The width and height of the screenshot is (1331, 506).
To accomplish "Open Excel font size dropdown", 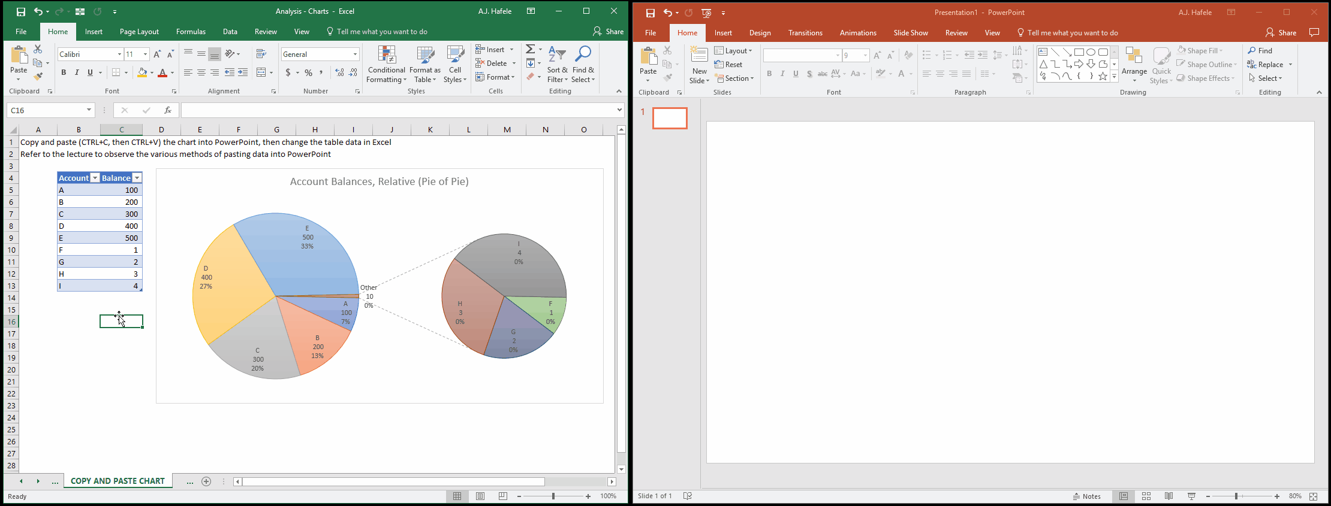I will pos(145,54).
